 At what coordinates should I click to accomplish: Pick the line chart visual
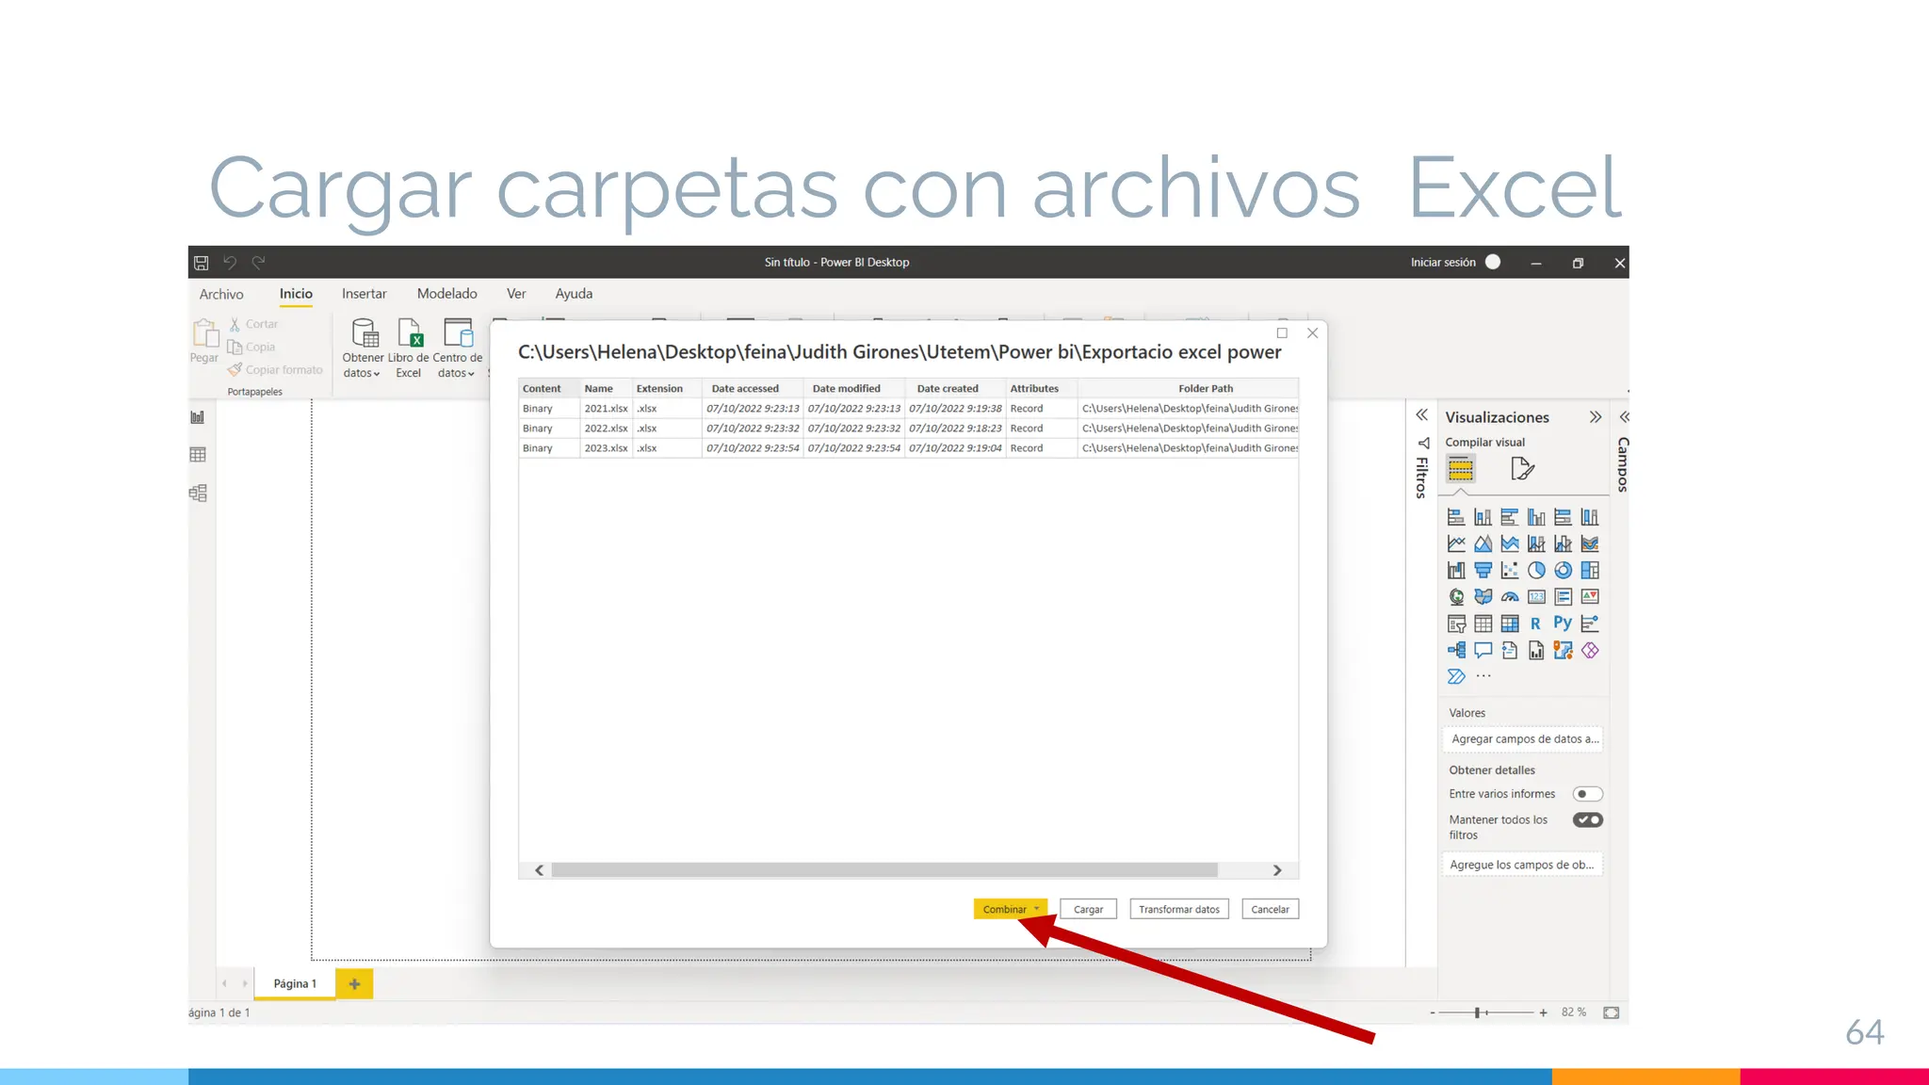click(1456, 543)
